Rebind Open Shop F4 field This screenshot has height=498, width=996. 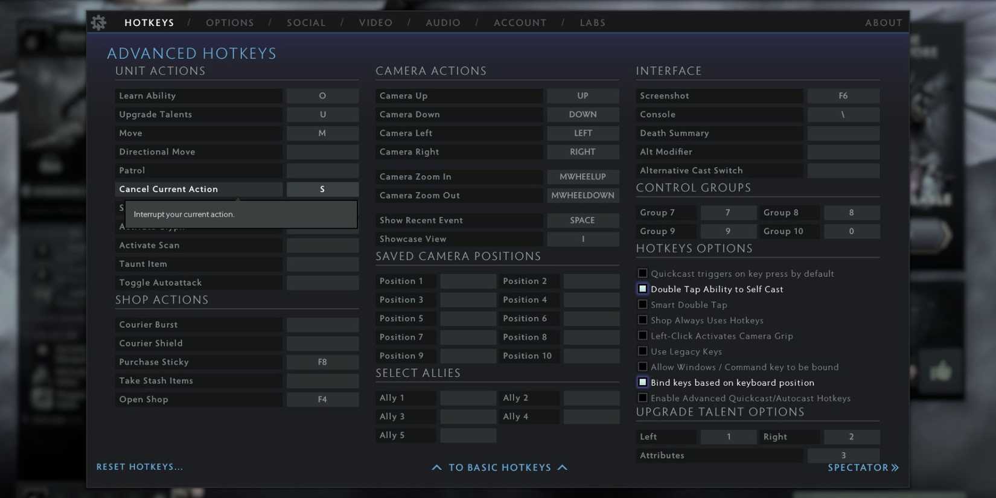pyautogui.click(x=322, y=399)
